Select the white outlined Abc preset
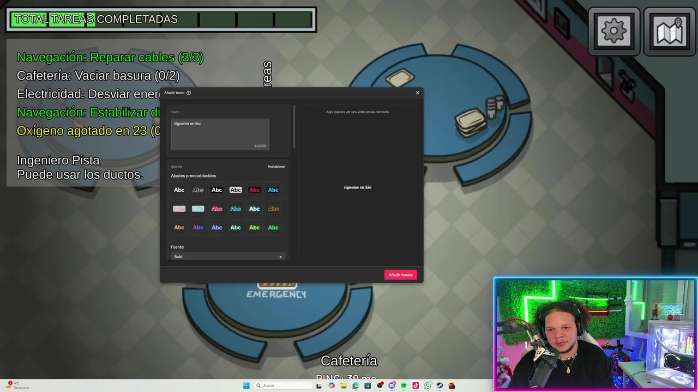The width and height of the screenshot is (698, 392). pos(198,190)
